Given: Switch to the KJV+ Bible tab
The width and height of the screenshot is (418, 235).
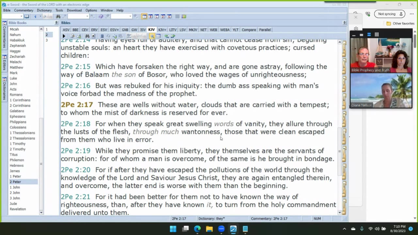Looking at the screenshot, I should [162, 30].
